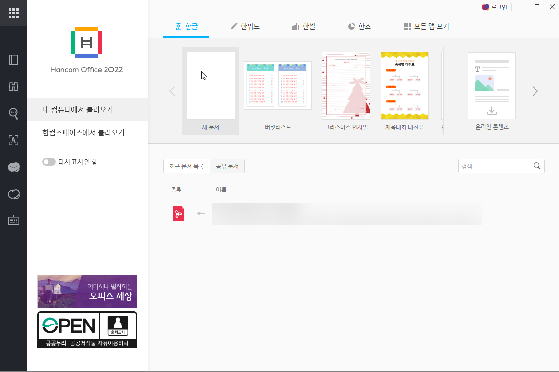The height and width of the screenshot is (372, 559).
Task: Open the magnifier search tool in sidebar
Action: [13, 113]
